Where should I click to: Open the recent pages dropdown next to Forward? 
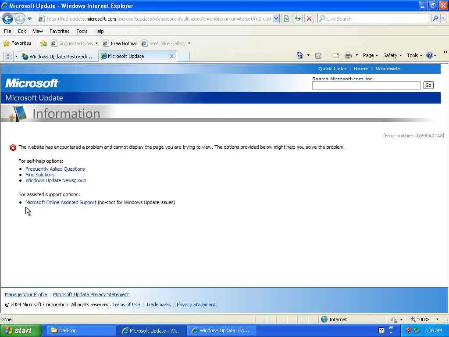tap(29, 19)
